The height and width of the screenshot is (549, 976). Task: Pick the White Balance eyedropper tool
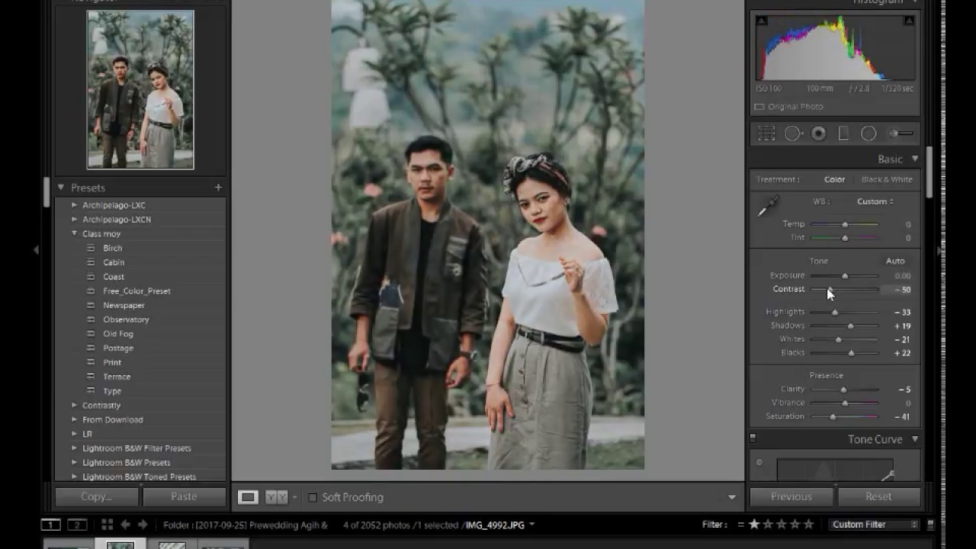pos(767,206)
